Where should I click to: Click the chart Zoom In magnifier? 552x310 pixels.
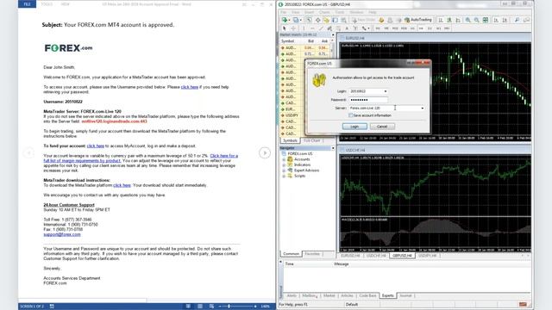pos(467,20)
